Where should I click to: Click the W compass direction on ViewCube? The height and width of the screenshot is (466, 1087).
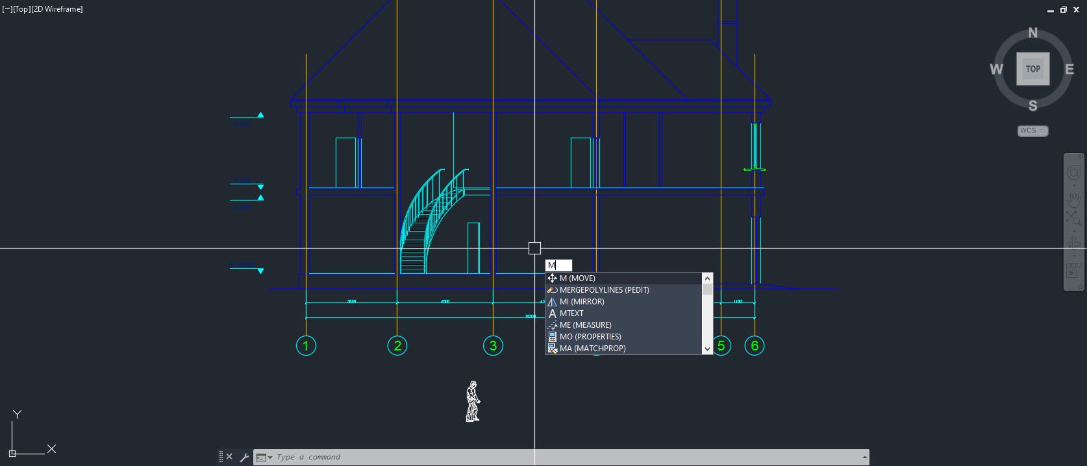[996, 69]
